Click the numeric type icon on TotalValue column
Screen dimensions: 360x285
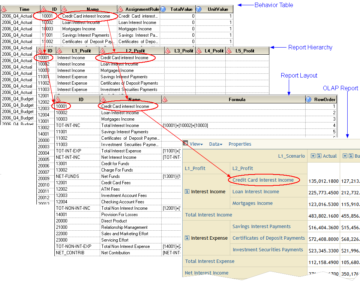(163, 9)
